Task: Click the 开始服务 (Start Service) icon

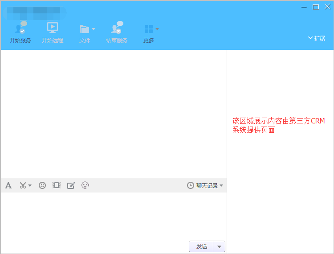Action: point(20,28)
